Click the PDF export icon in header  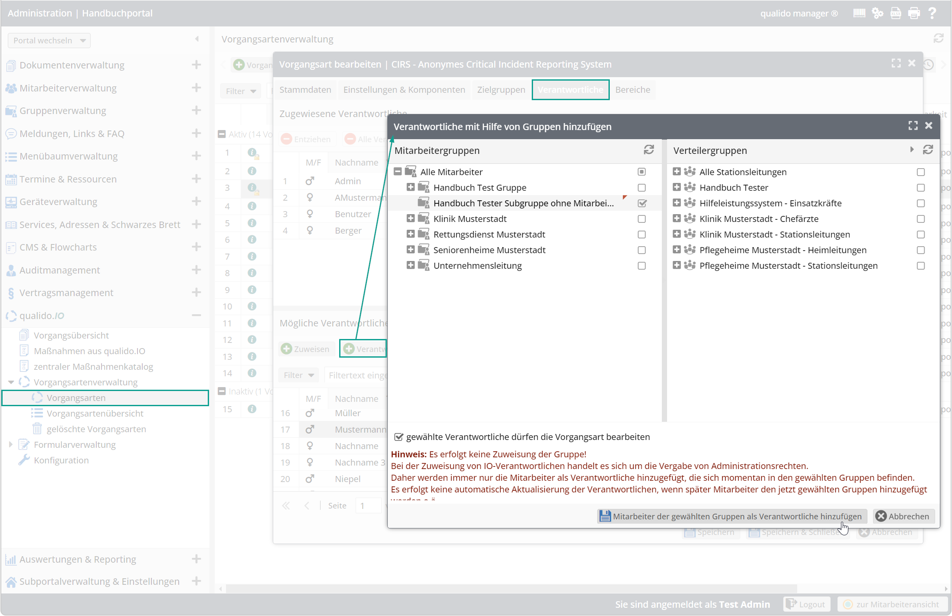click(x=896, y=13)
